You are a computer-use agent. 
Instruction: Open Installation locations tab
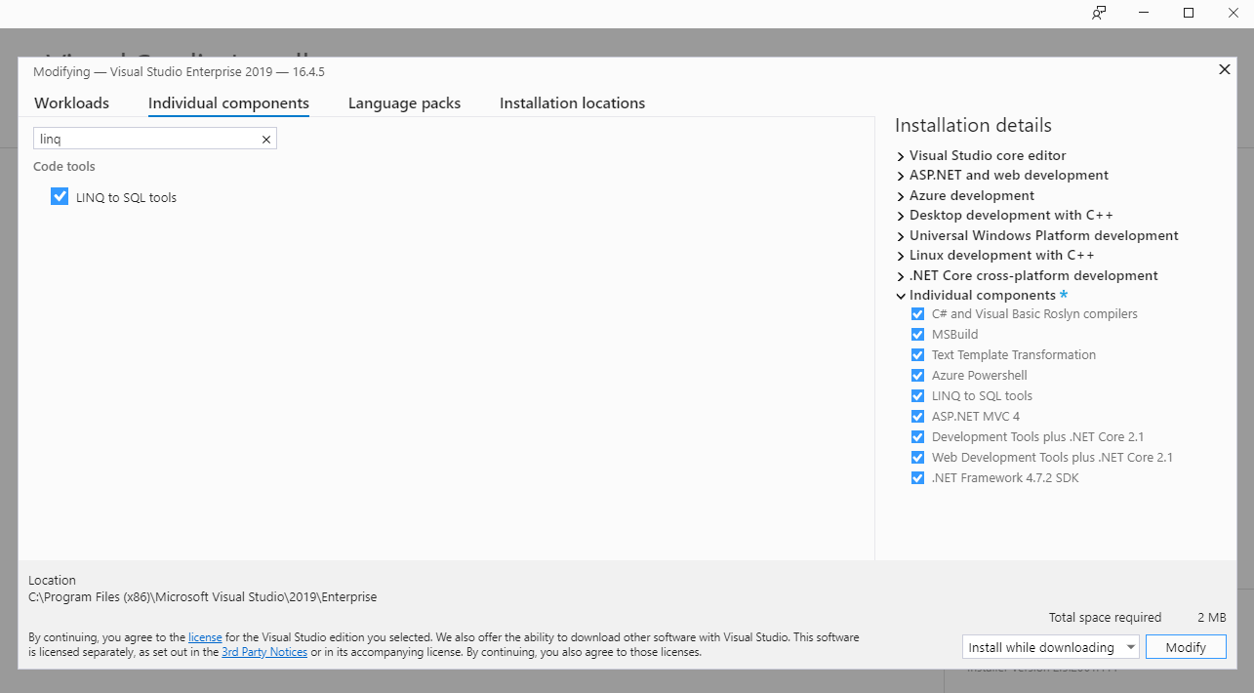point(572,103)
